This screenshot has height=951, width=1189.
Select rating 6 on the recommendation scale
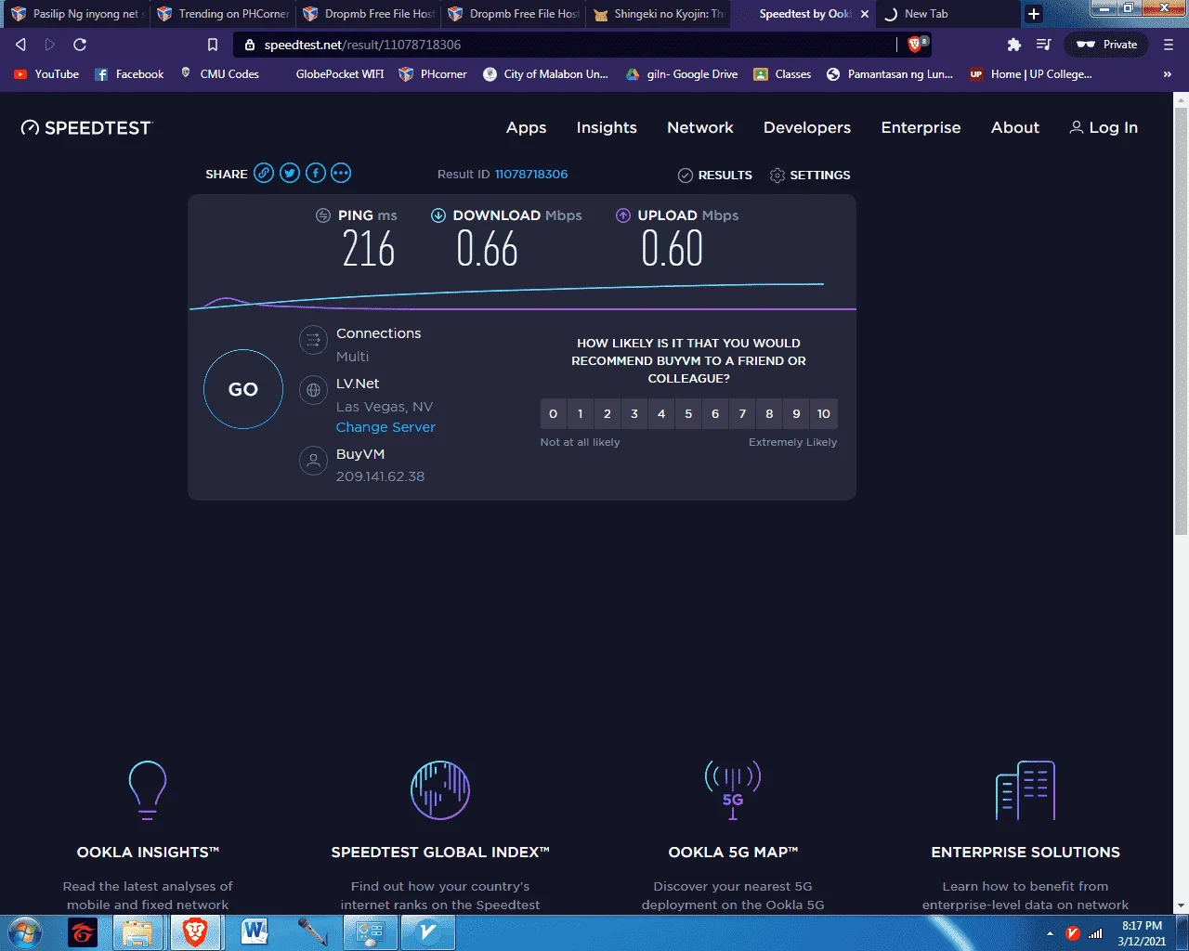pyautogui.click(x=715, y=413)
